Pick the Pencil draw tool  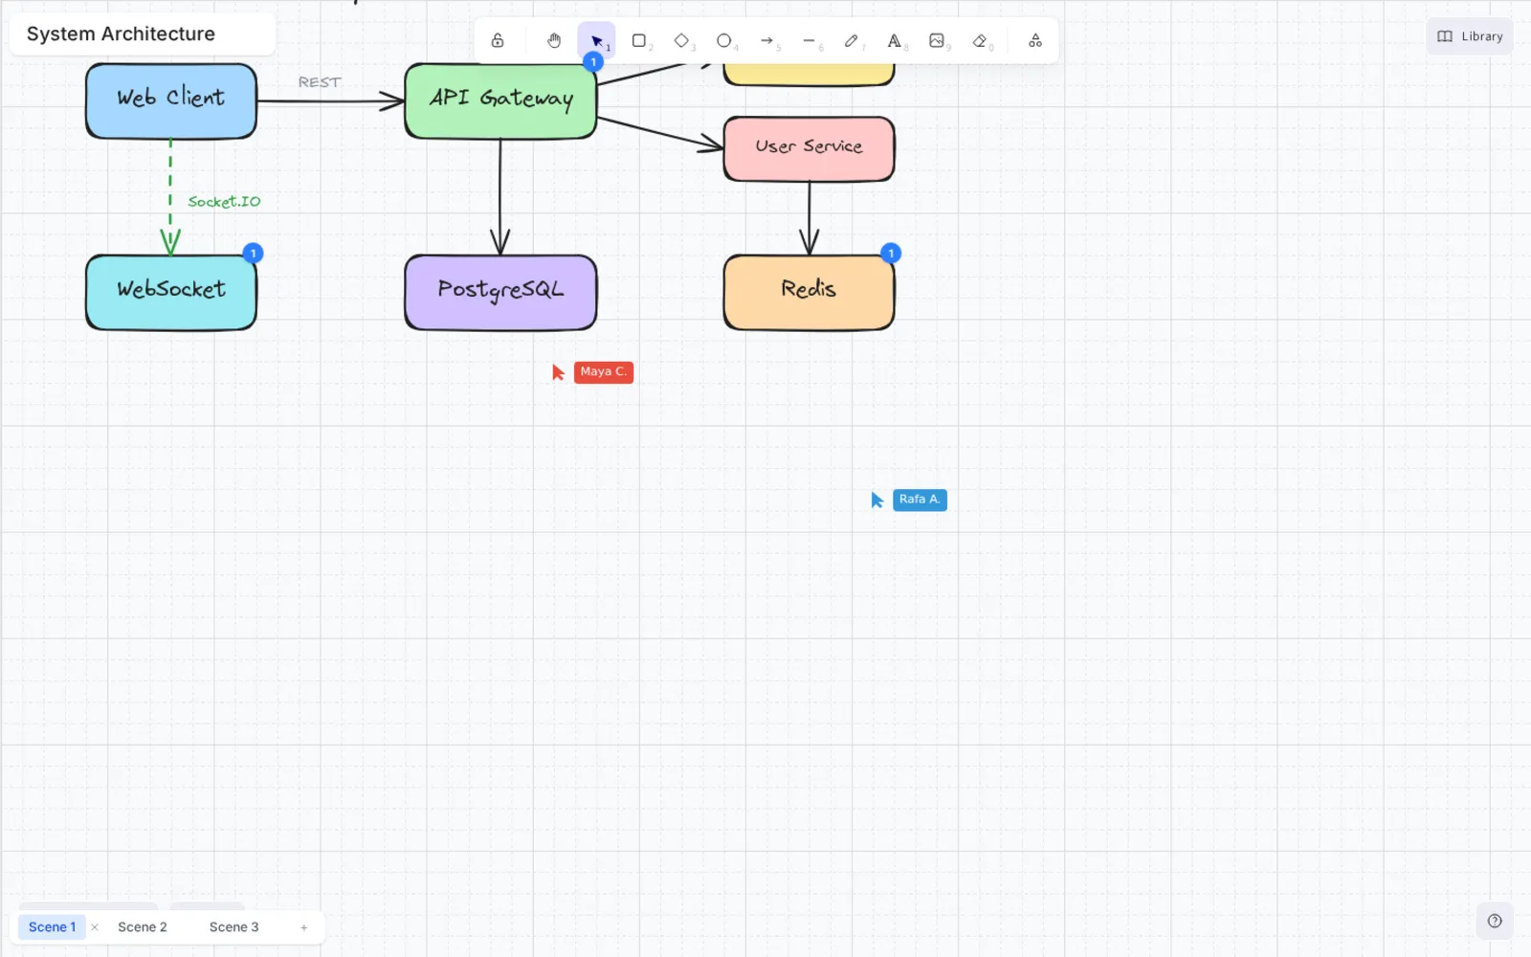coord(852,40)
